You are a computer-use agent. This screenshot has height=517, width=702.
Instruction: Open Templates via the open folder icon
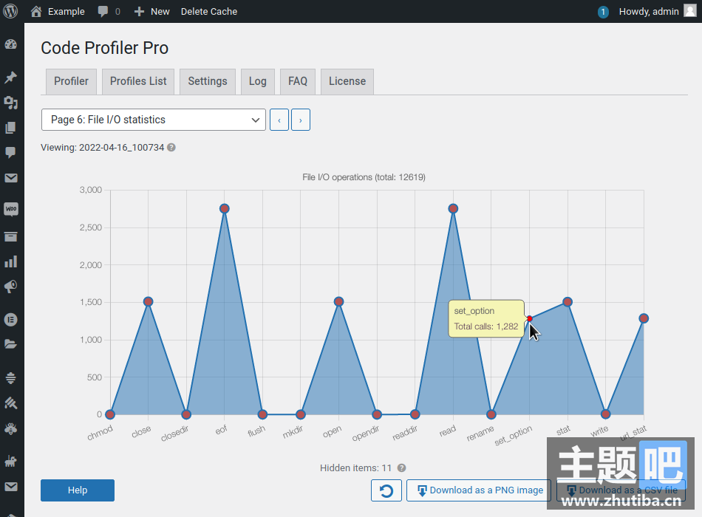click(11, 343)
